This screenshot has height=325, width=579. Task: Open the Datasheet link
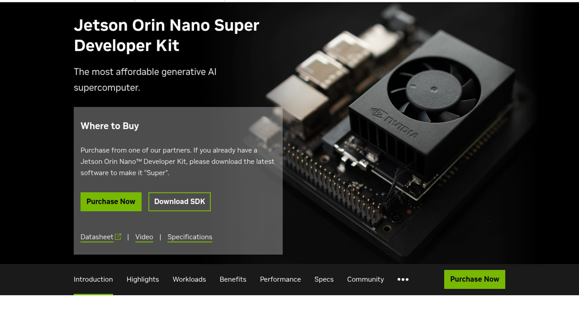pyautogui.click(x=97, y=237)
